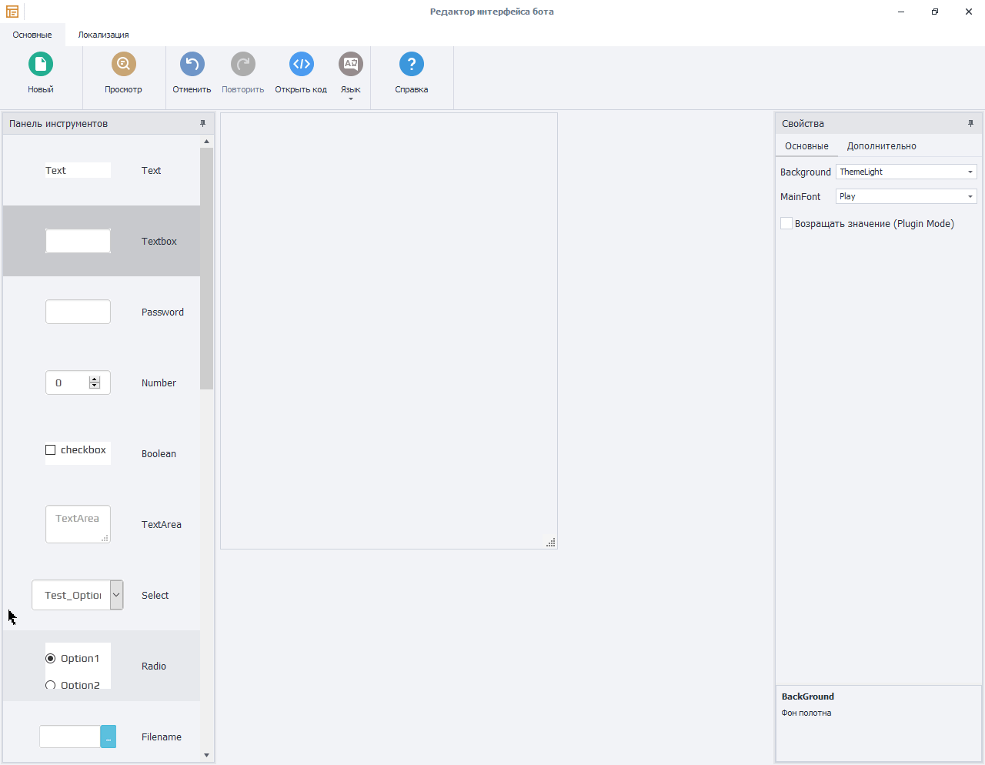
Task: Open the Дополнительно properties tab
Action: pyautogui.click(x=881, y=146)
